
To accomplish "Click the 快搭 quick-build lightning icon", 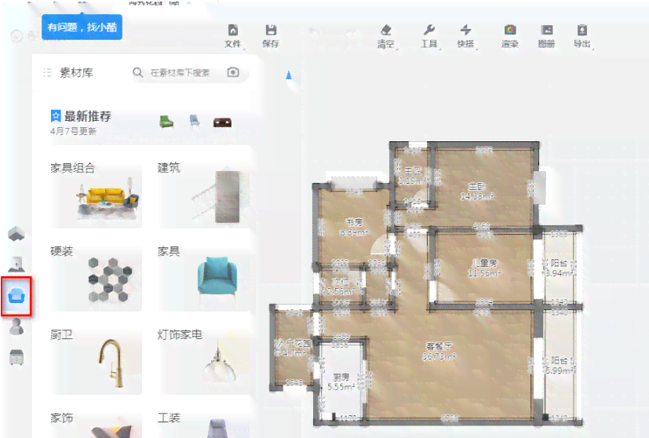I will [465, 31].
